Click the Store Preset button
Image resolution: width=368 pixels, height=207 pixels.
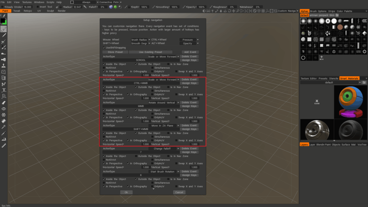tap(115, 52)
